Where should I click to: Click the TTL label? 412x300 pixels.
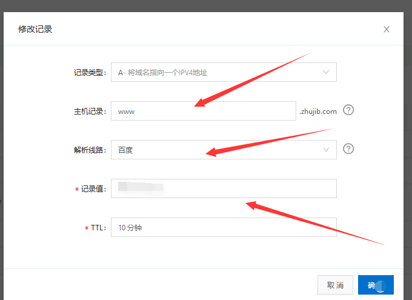pos(98,228)
